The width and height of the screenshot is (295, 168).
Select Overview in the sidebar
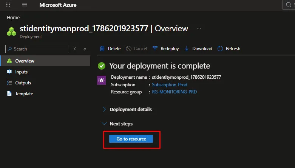pyautogui.click(x=45, y=61)
